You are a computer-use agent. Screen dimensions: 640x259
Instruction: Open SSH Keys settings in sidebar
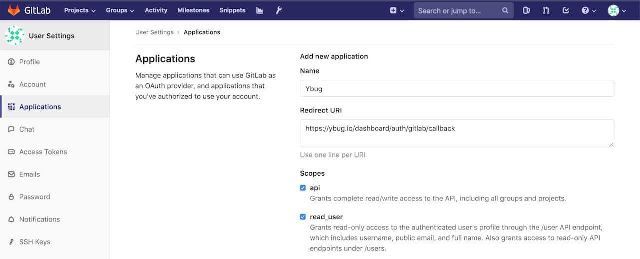(34, 242)
